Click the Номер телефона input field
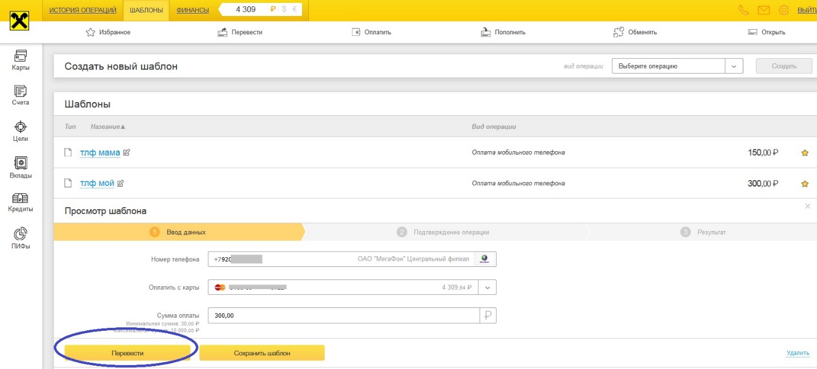This screenshot has height=369, width=817. [352, 259]
